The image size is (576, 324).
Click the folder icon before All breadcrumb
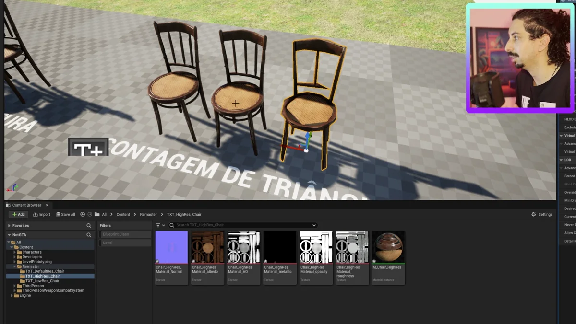coord(97,214)
